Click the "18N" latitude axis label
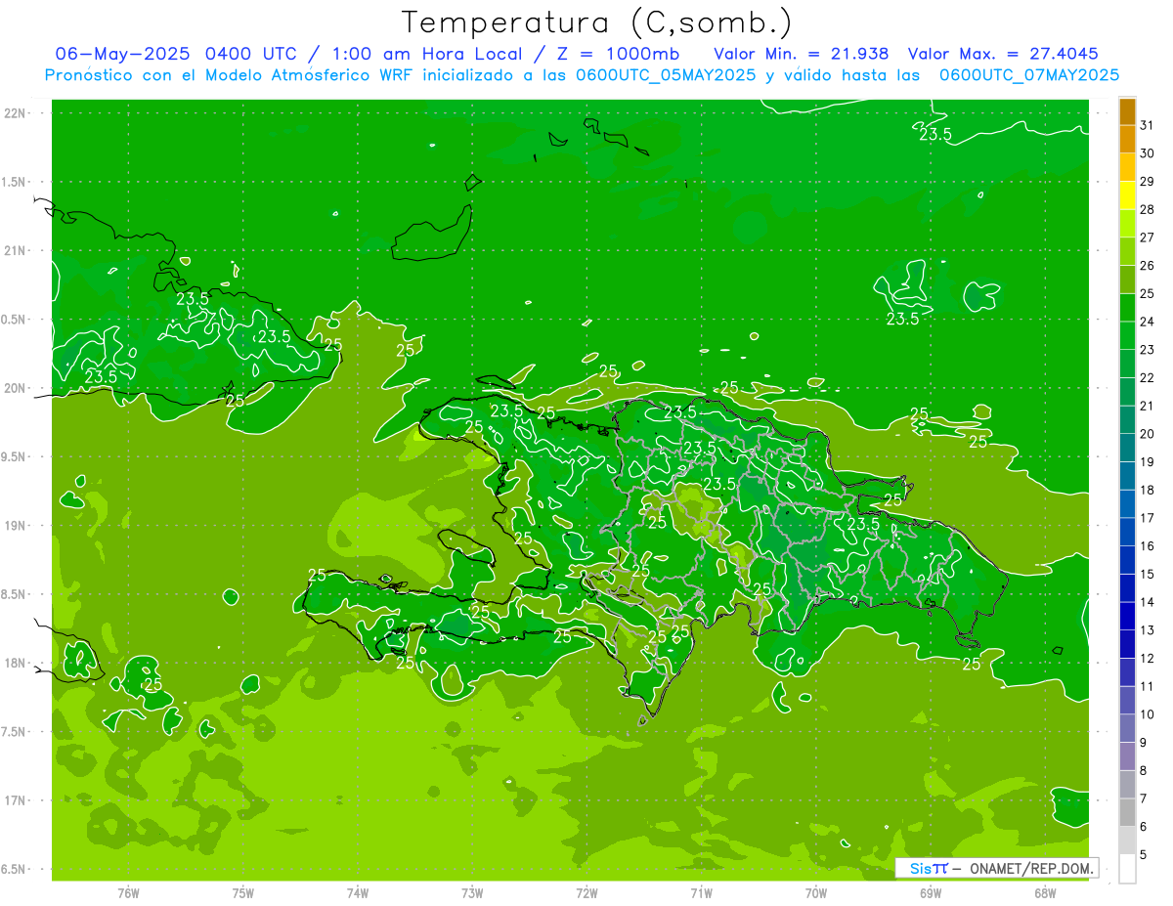 point(17,663)
